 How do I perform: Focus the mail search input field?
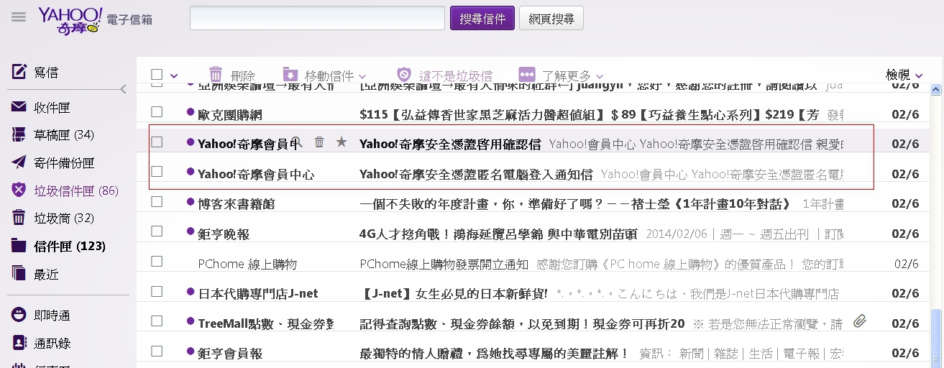[317, 18]
